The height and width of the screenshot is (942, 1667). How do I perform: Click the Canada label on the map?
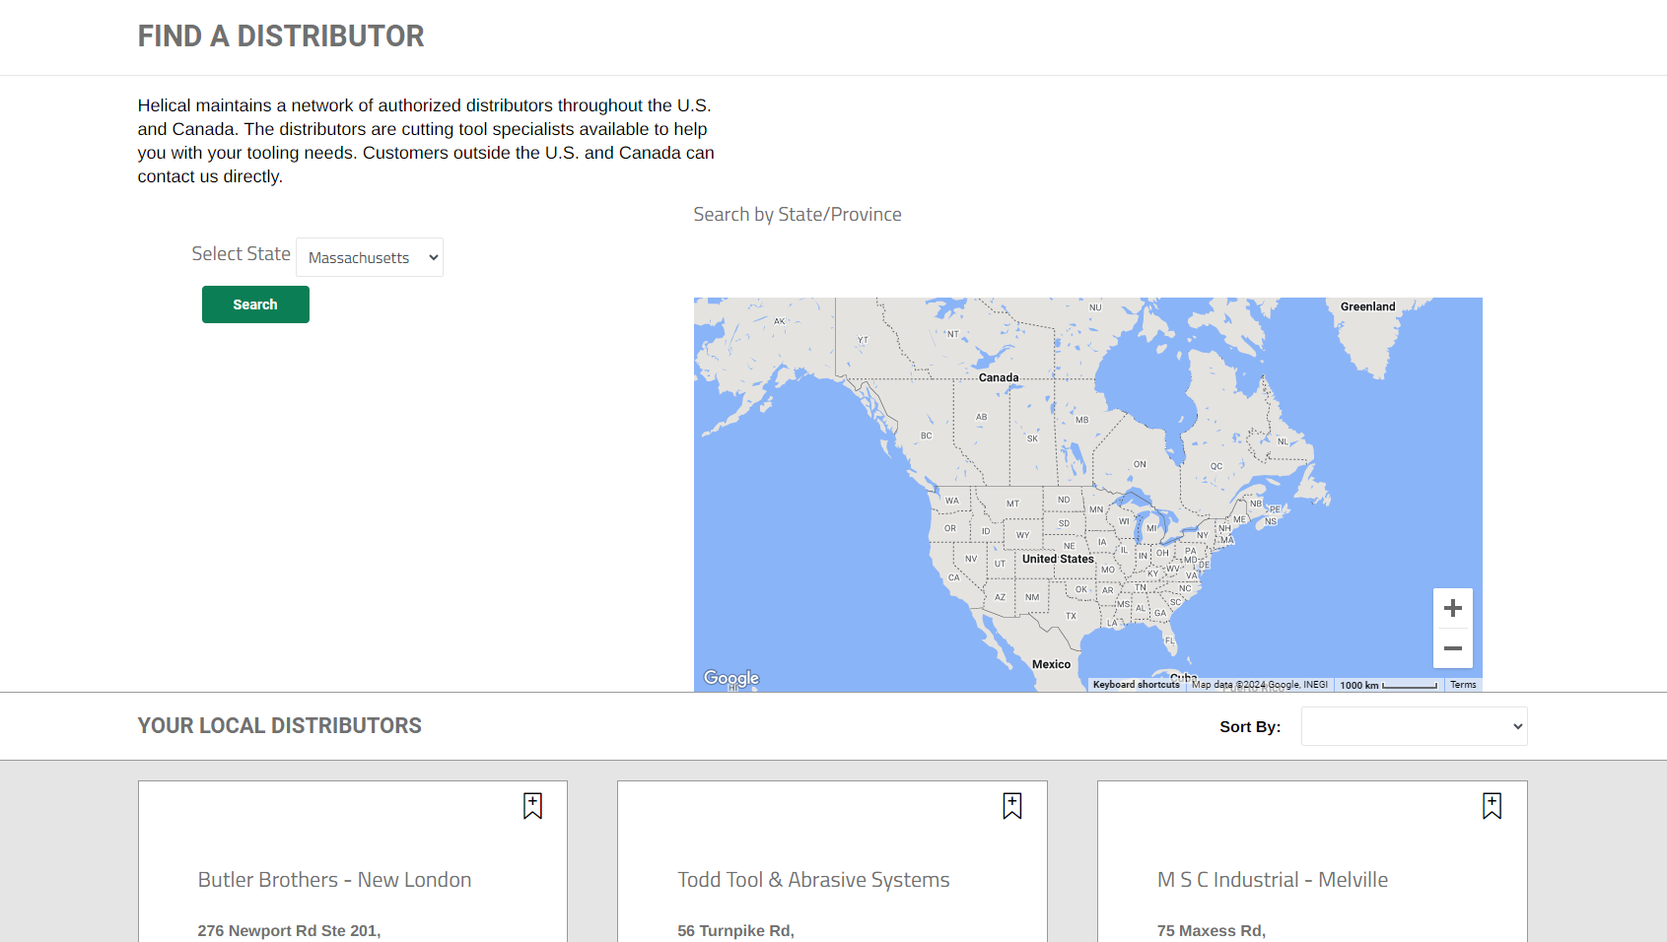click(999, 377)
